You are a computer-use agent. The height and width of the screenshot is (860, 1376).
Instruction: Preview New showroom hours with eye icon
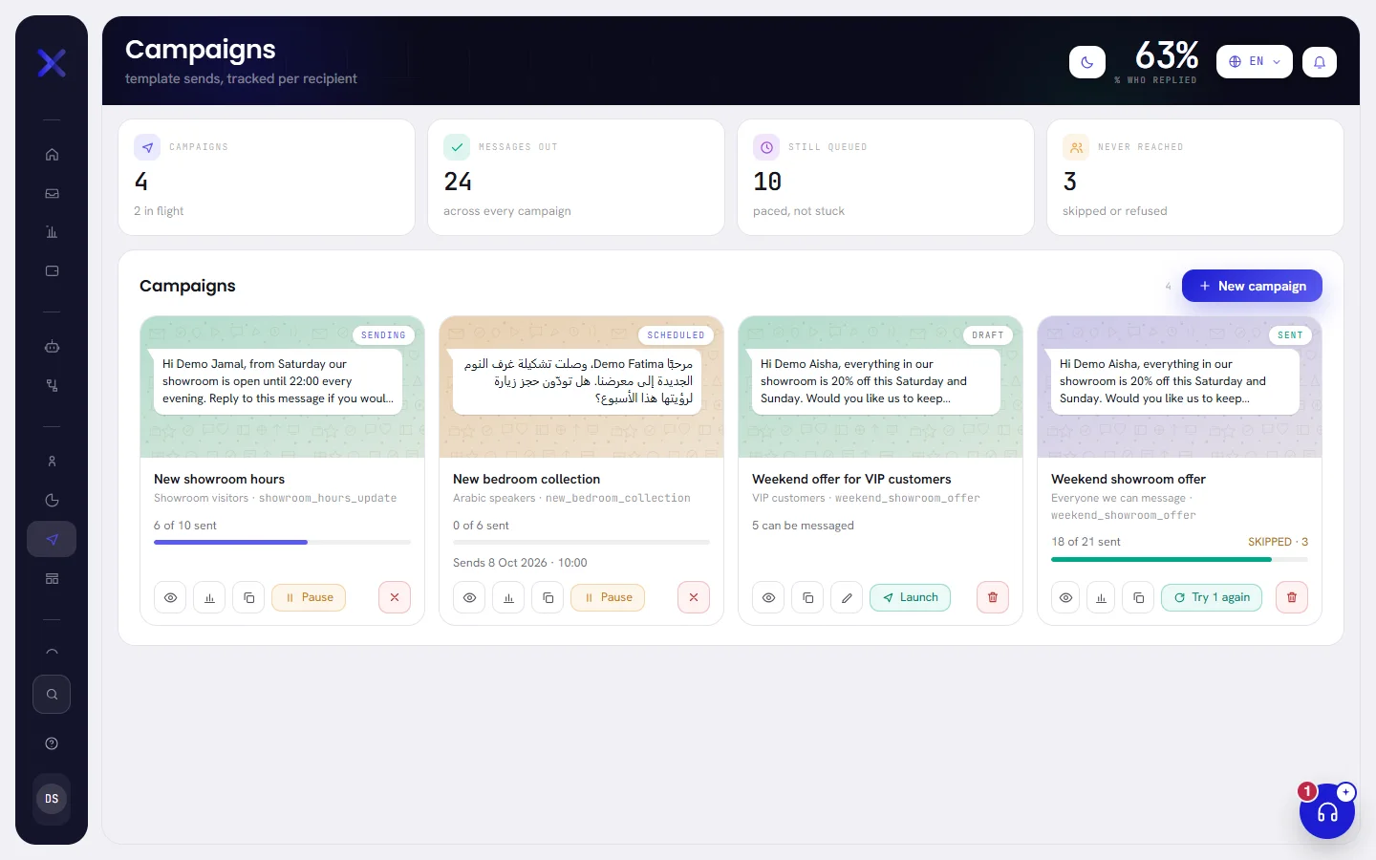(170, 598)
